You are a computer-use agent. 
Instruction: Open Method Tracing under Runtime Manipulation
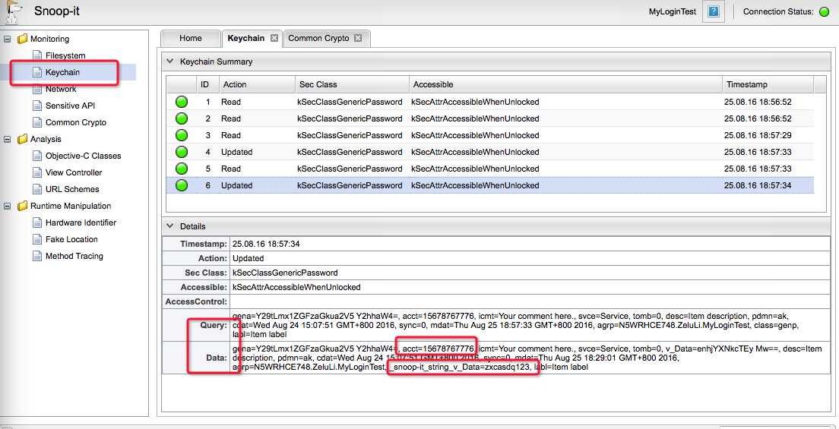pyautogui.click(x=74, y=256)
